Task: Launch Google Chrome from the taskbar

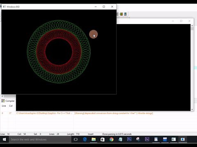Action: [x=111, y=139]
